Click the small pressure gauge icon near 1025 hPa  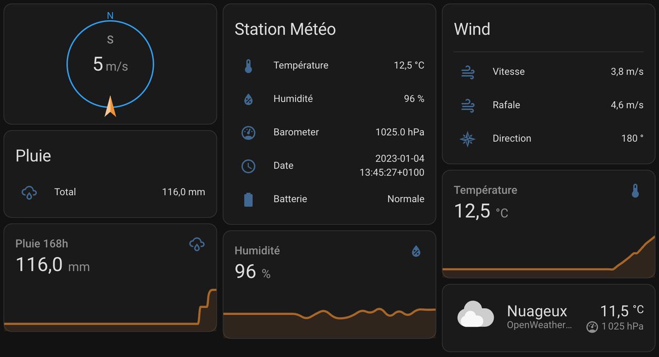(592, 327)
